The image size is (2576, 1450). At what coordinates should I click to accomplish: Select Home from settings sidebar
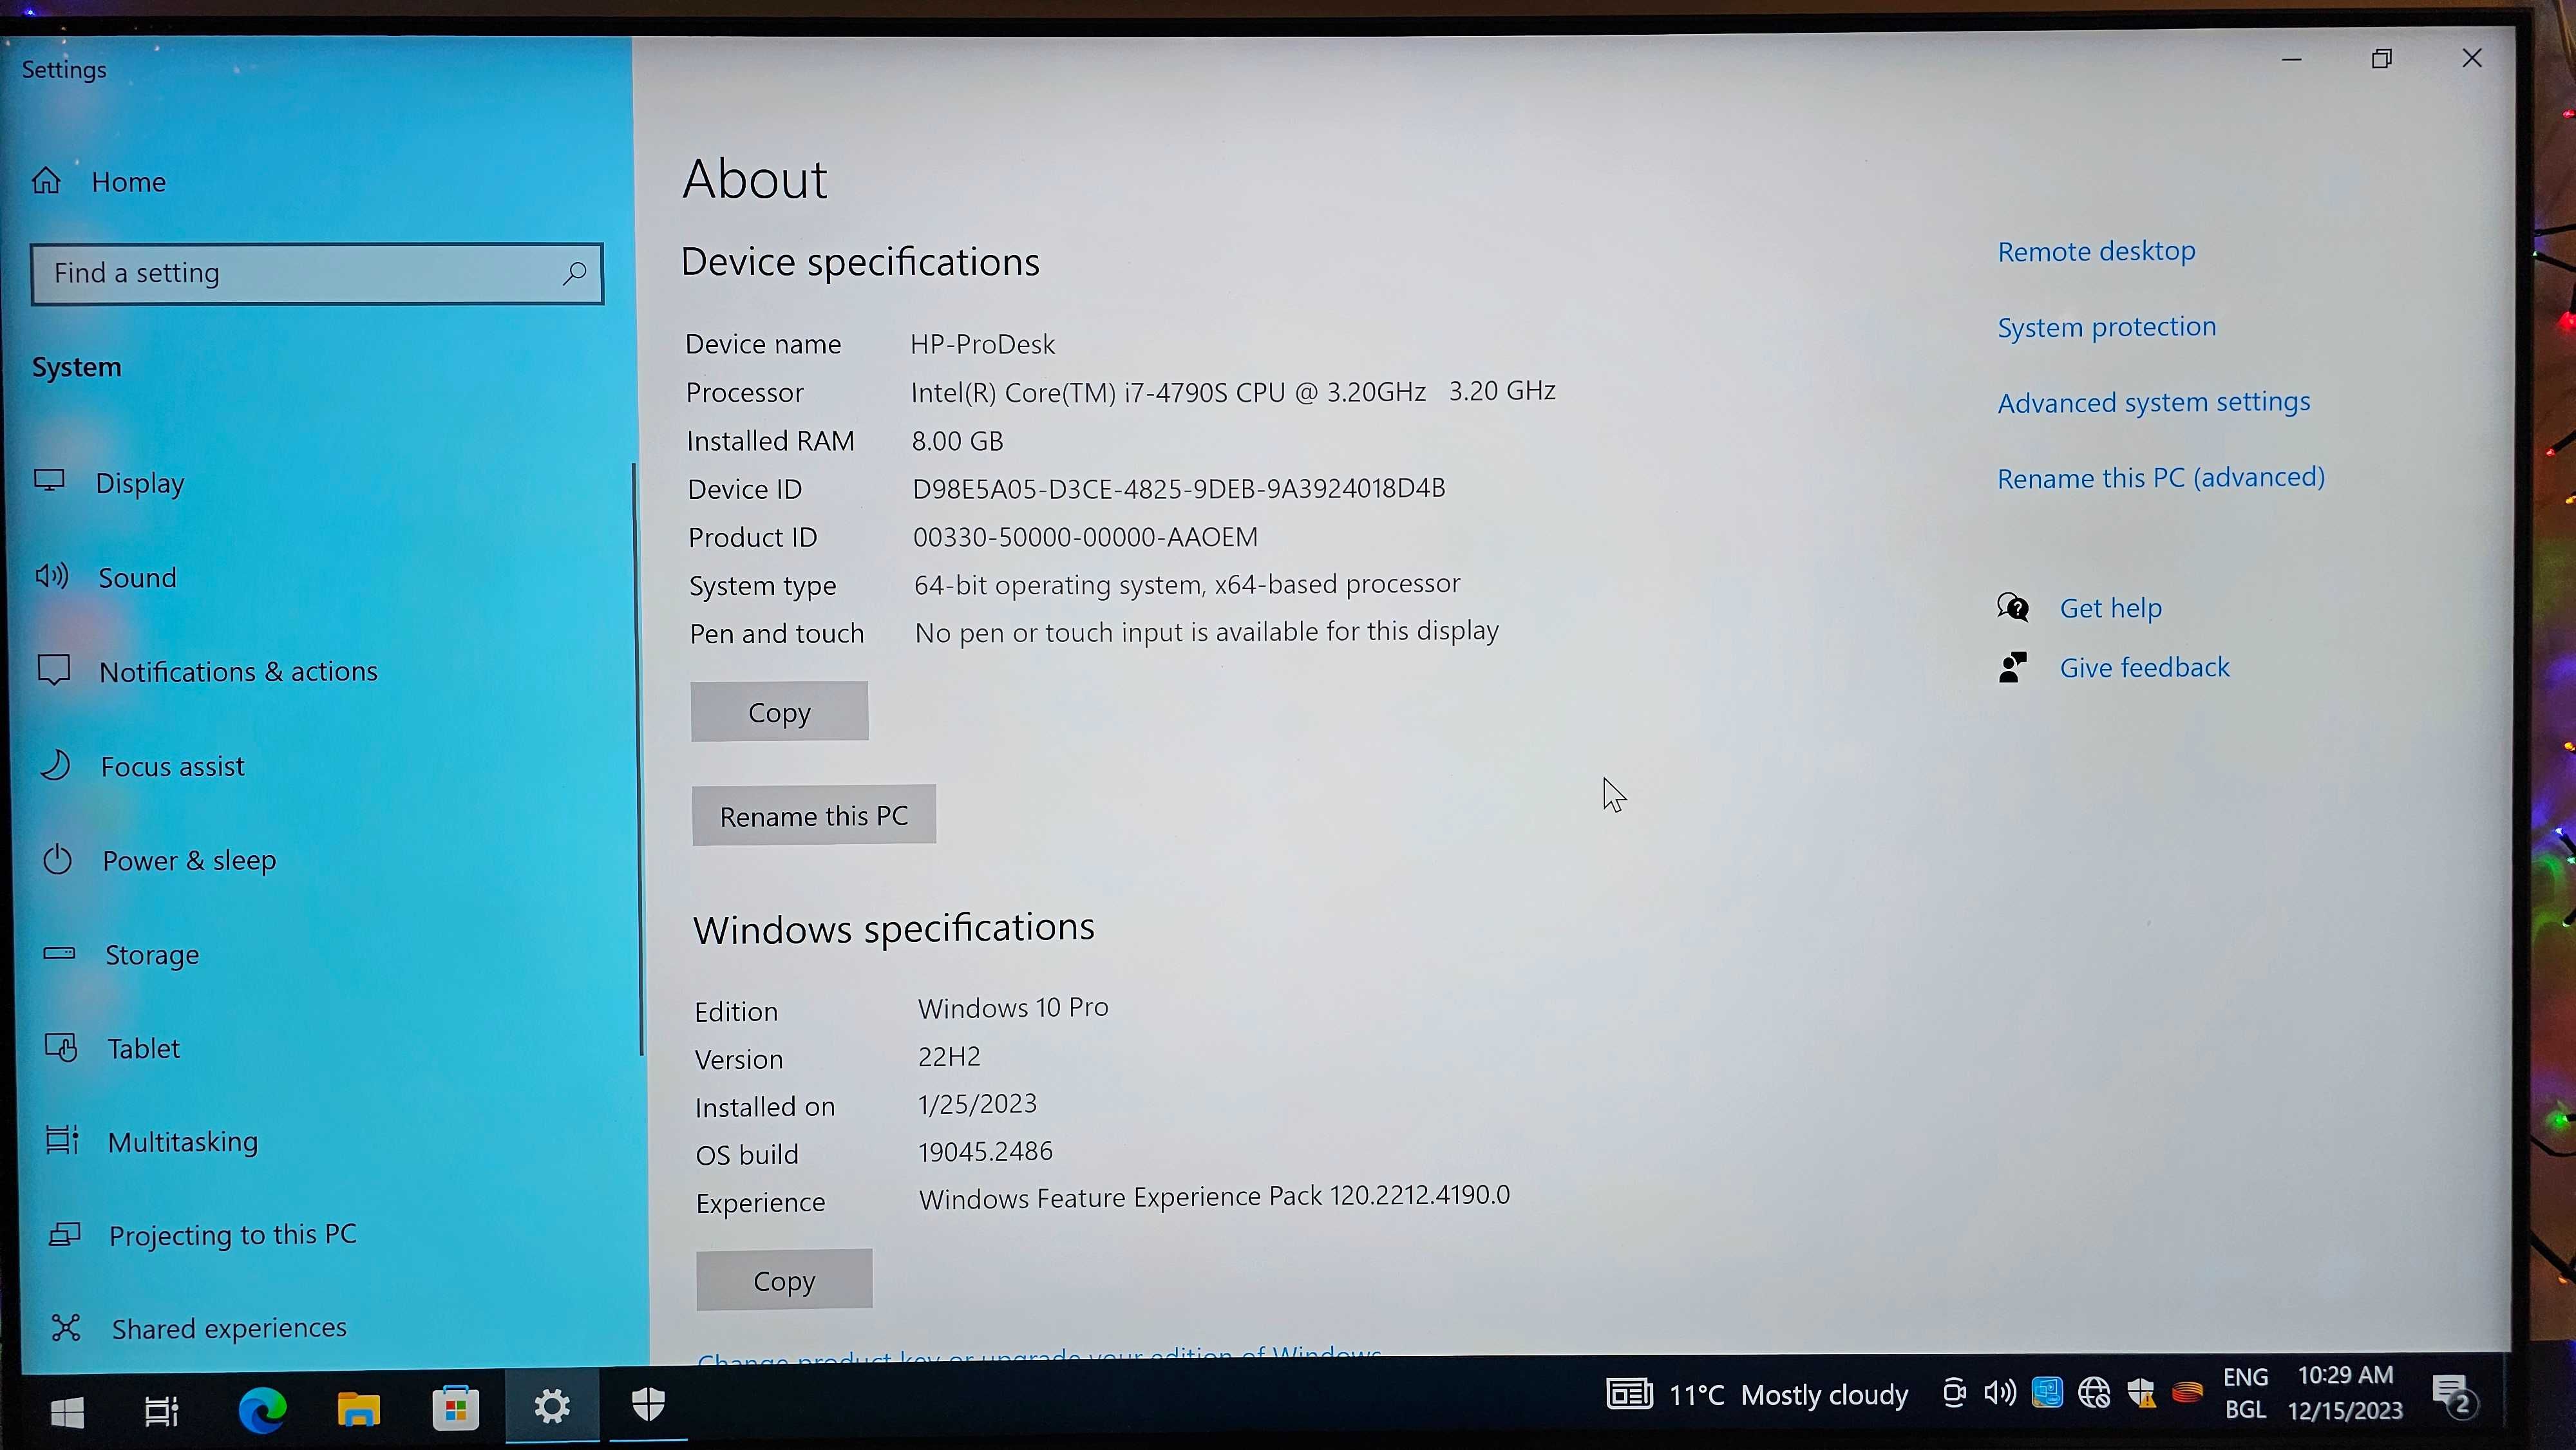click(133, 180)
